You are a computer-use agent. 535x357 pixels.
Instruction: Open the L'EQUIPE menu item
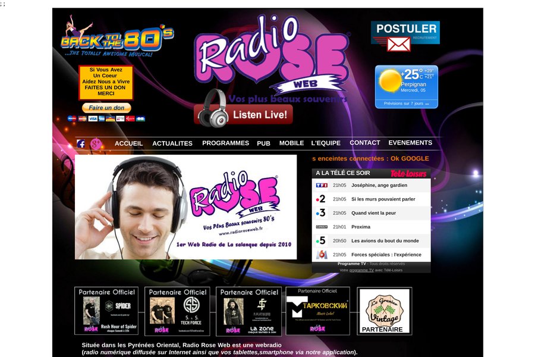tap(326, 143)
